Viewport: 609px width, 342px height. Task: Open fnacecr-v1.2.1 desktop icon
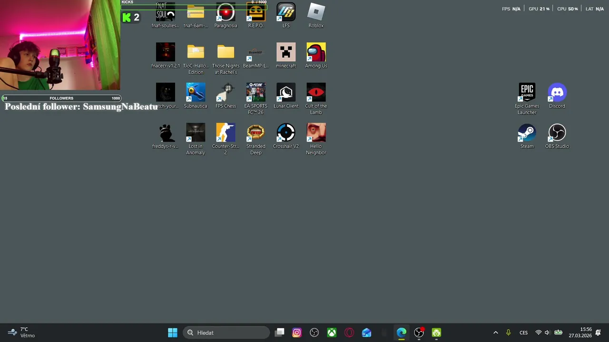[x=165, y=56]
